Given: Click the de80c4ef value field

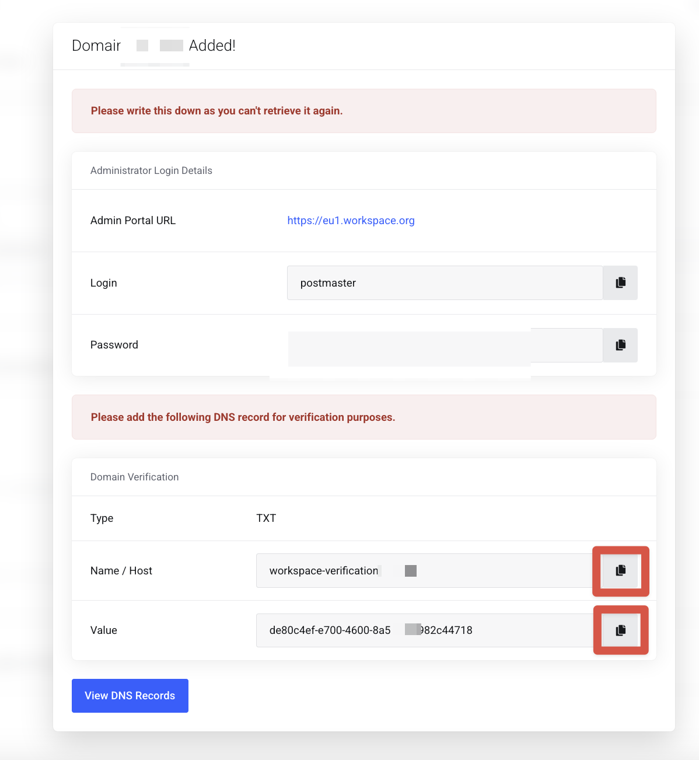Looking at the screenshot, I should point(429,630).
